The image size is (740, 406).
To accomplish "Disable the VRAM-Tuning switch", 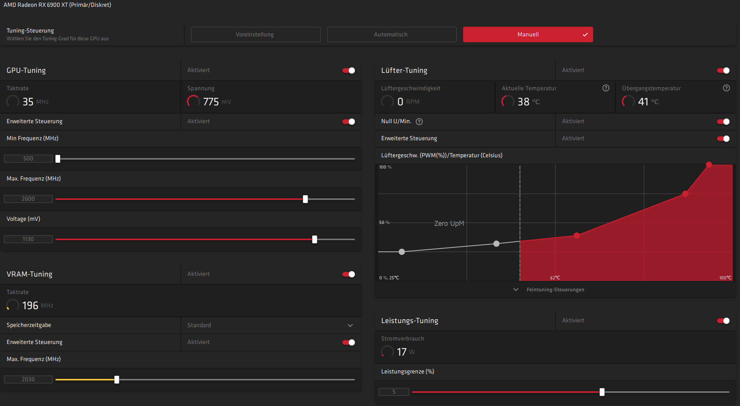I will [x=349, y=274].
